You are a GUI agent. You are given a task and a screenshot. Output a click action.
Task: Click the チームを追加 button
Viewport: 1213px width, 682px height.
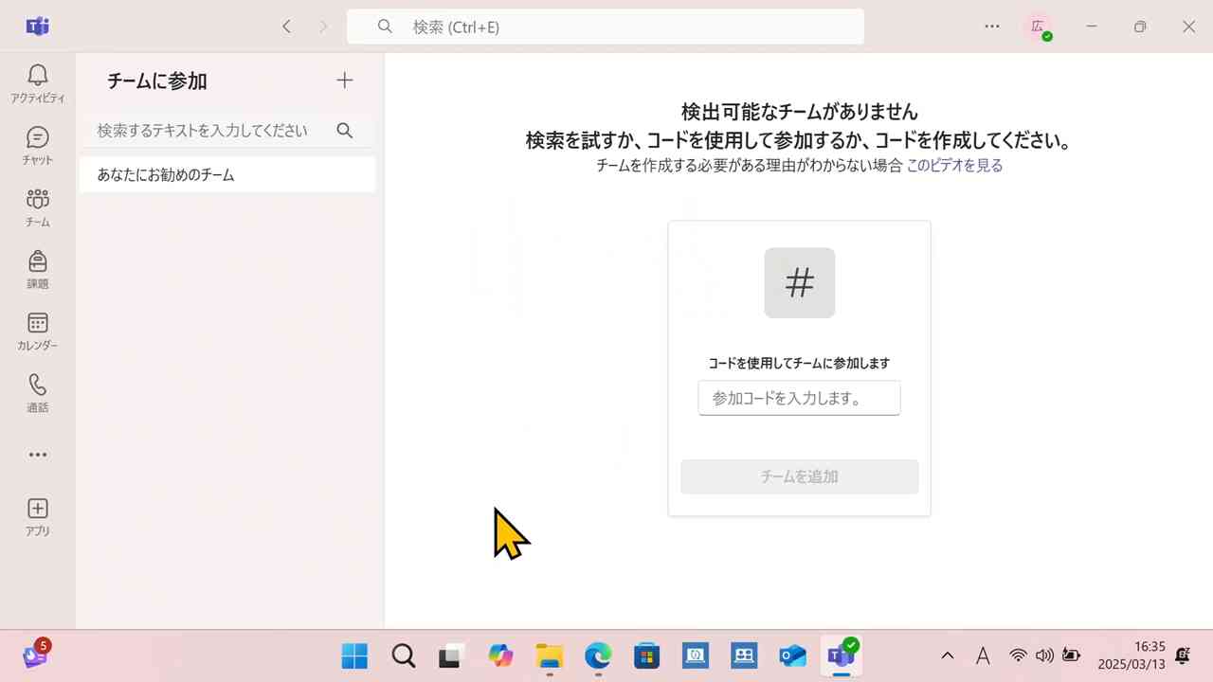(x=799, y=476)
